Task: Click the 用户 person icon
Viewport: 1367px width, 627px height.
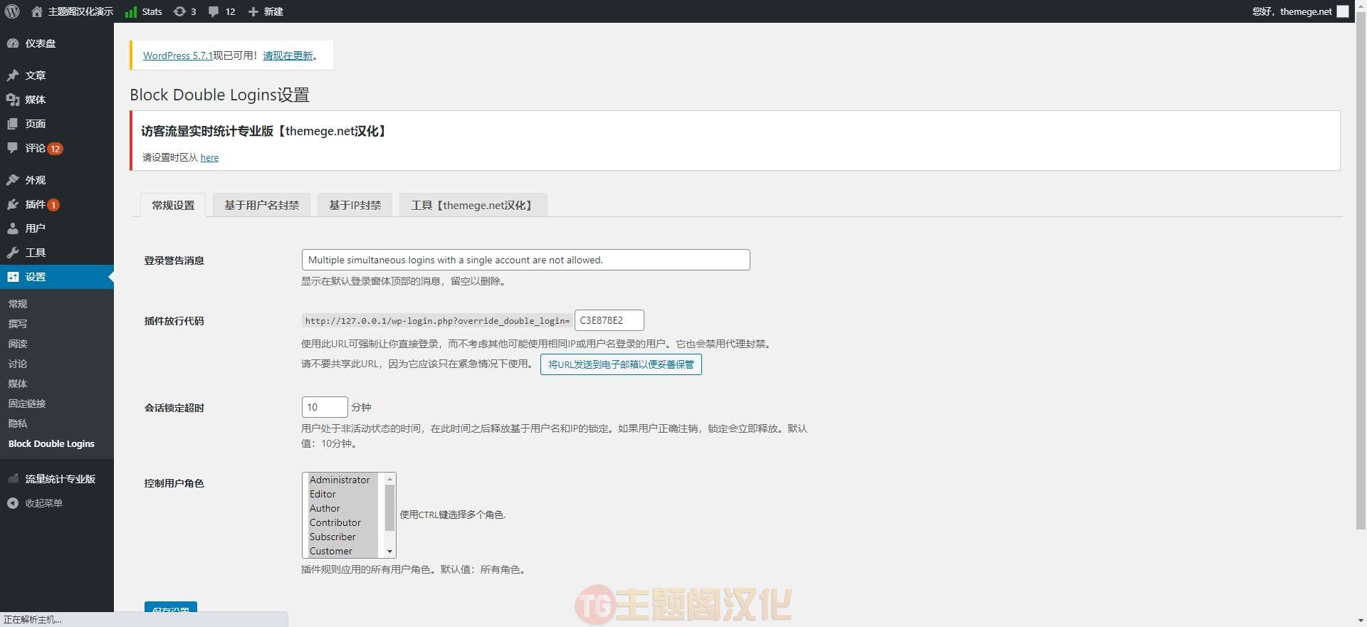Action: pyautogui.click(x=13, y=228)
